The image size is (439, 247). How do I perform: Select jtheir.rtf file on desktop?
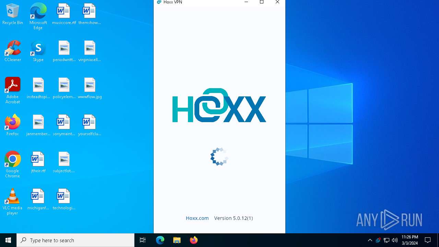click(x=38, y=162)
